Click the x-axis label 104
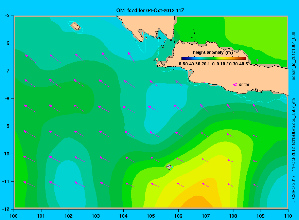Image resolution: width=299 pixels, height=220 pixels. (x=123, y=216)
